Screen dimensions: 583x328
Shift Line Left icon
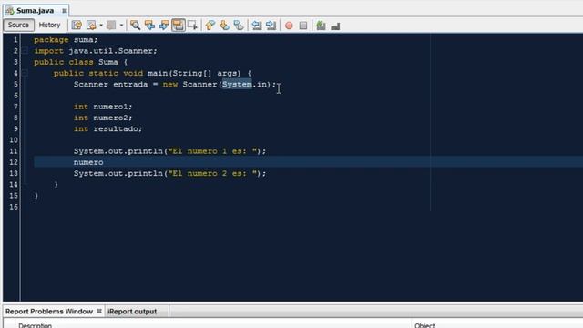click(x=257, y=26)
